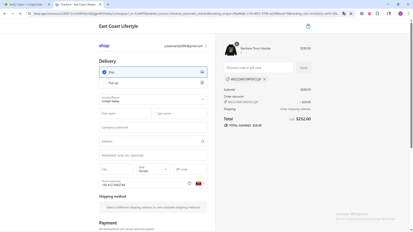
Task: Click the Rainbow Trout Hoodie product name
Action: [x=255, y=48]
